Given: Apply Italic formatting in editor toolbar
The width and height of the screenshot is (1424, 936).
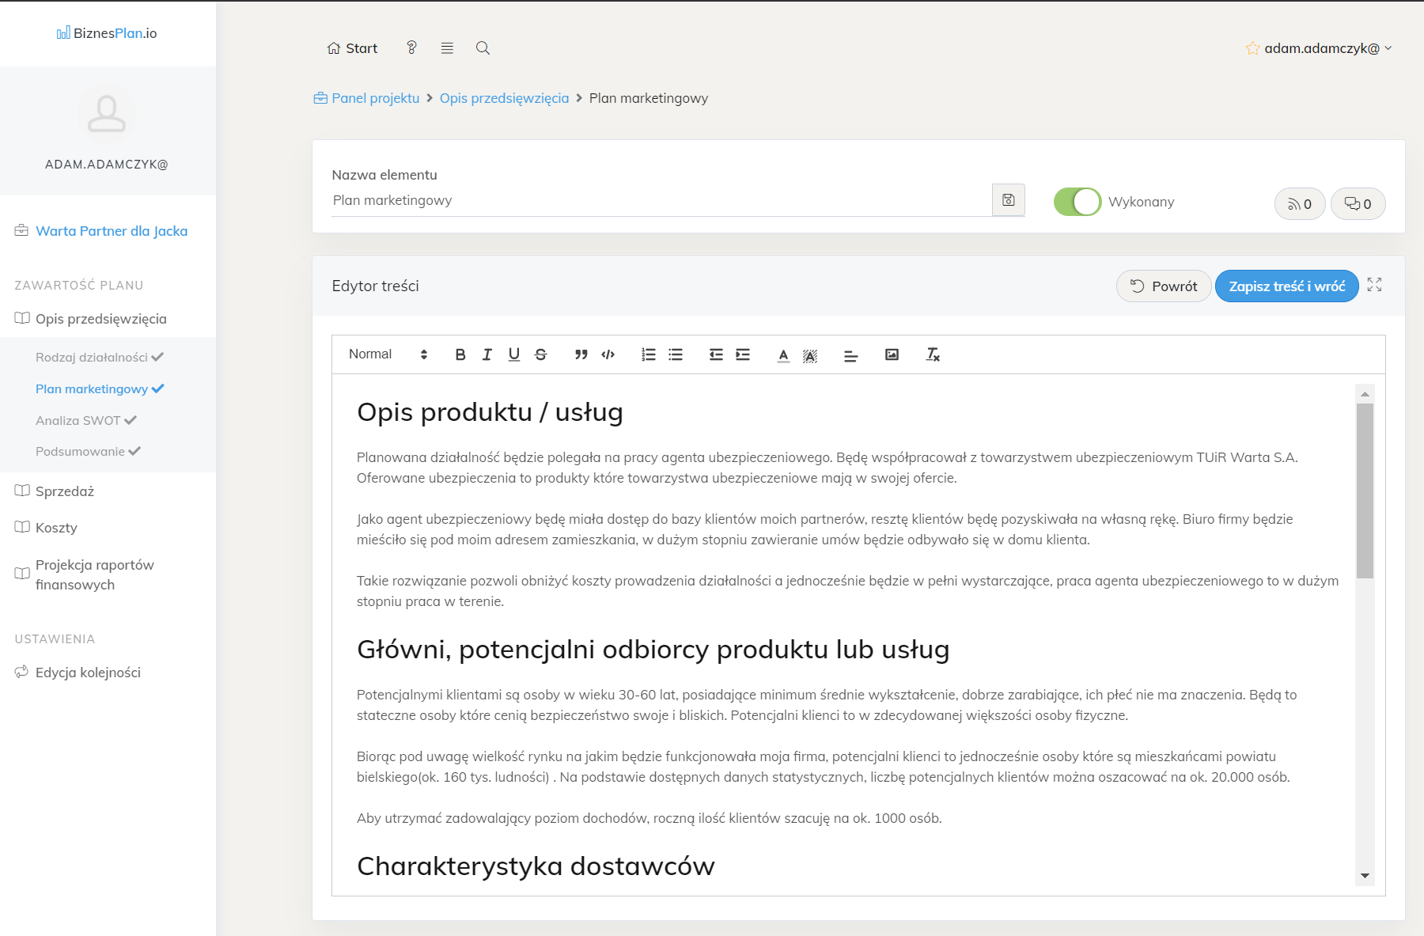Looking at the screenshot, I should click(487, 354).
